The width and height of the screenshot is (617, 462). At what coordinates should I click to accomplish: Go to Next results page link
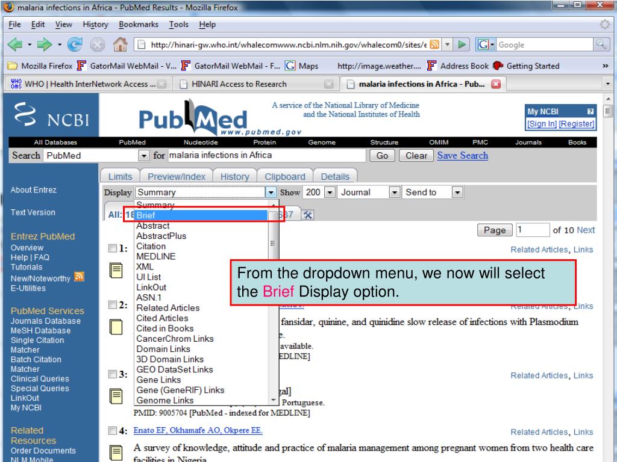(x=586, y=230)
